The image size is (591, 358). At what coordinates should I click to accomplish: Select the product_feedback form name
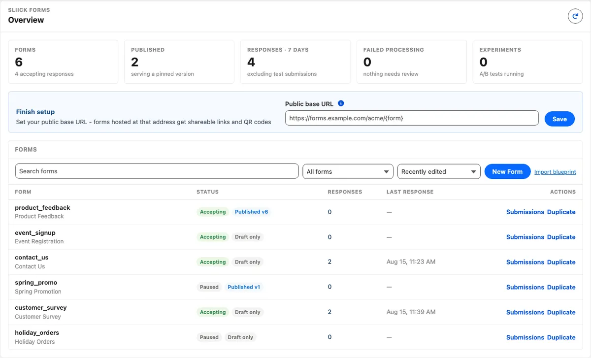(x=42, y=207)
